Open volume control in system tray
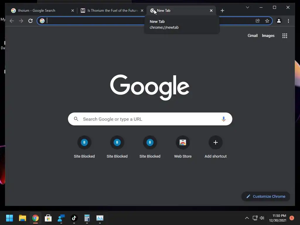 point(262,218)
